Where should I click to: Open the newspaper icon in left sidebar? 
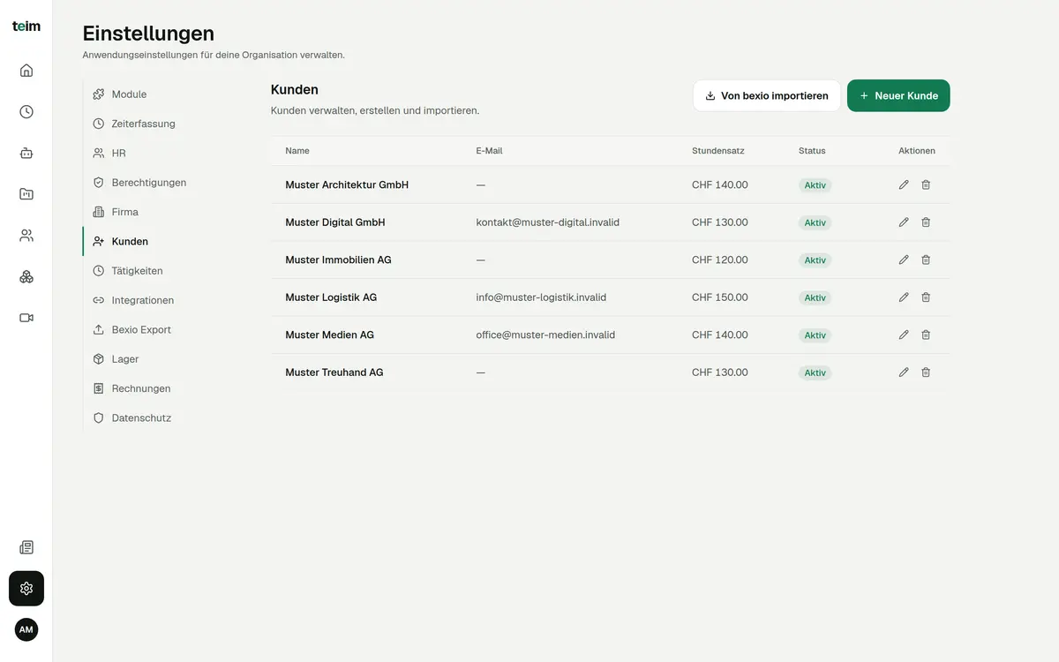[x=26, y=547]
